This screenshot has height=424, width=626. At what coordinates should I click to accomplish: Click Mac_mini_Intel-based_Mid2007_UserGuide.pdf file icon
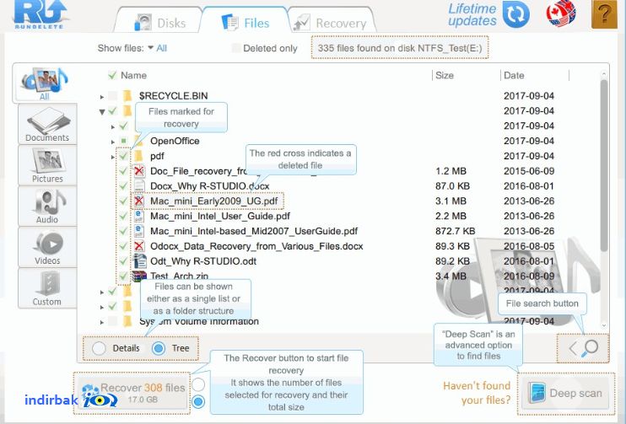coord(138,231)
